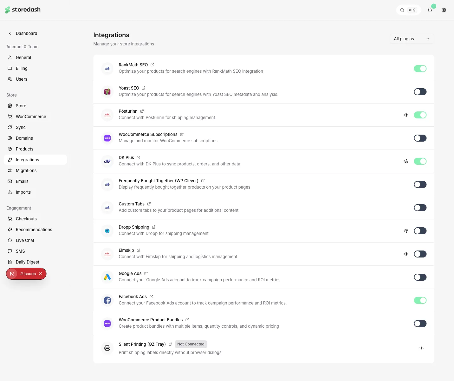454x381 pixels.
Task: Click the Not Connected badge
Action: (x=191, y=344)
